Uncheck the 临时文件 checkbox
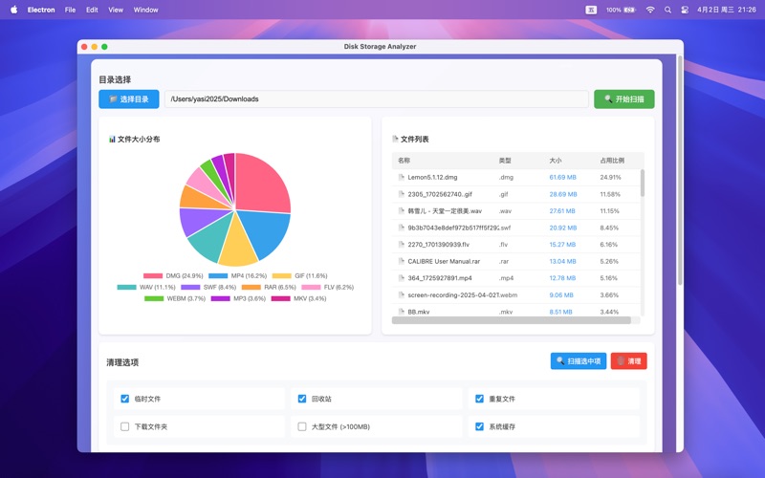 (125, 399)
